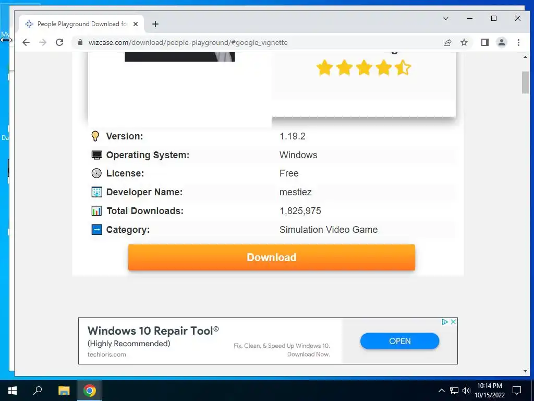Viewport: 534px width, 401px height.
Task: Click the Windows operating system value
Action: point(298,155)
